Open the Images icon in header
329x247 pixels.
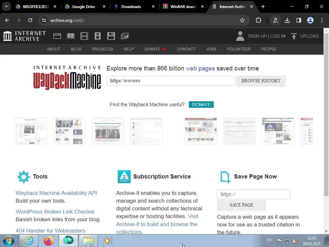125,36
